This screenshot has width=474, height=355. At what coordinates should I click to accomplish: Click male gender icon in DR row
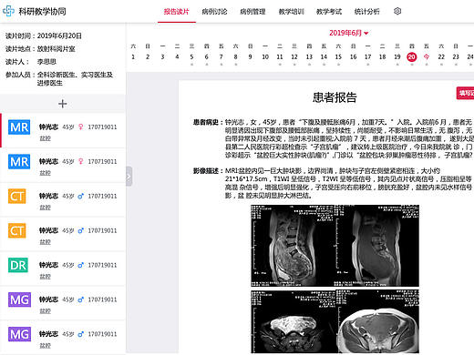(80, 265)
